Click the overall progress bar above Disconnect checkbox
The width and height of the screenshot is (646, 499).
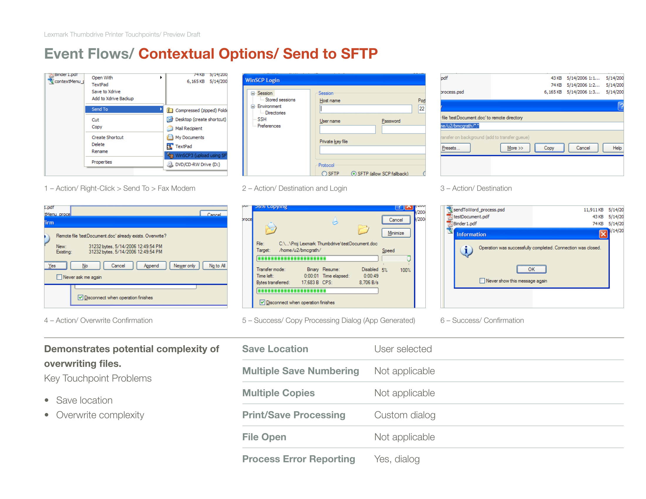pyautogui.click(x=317, y=291)
